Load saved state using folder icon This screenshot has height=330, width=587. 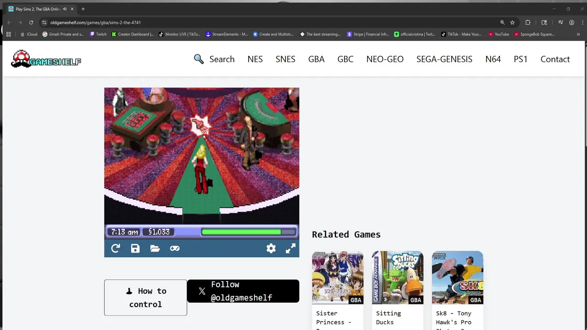click(x=155, y=248)
